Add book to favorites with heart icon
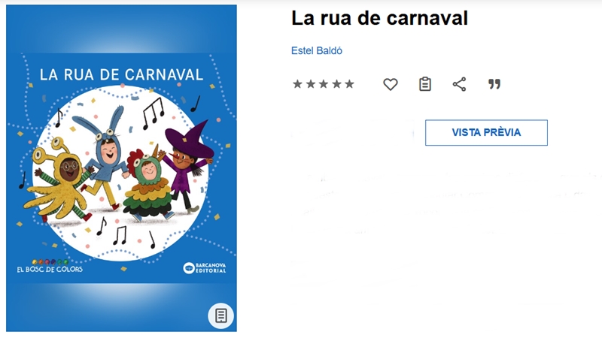The image size is (602, 338). [391, 84]
